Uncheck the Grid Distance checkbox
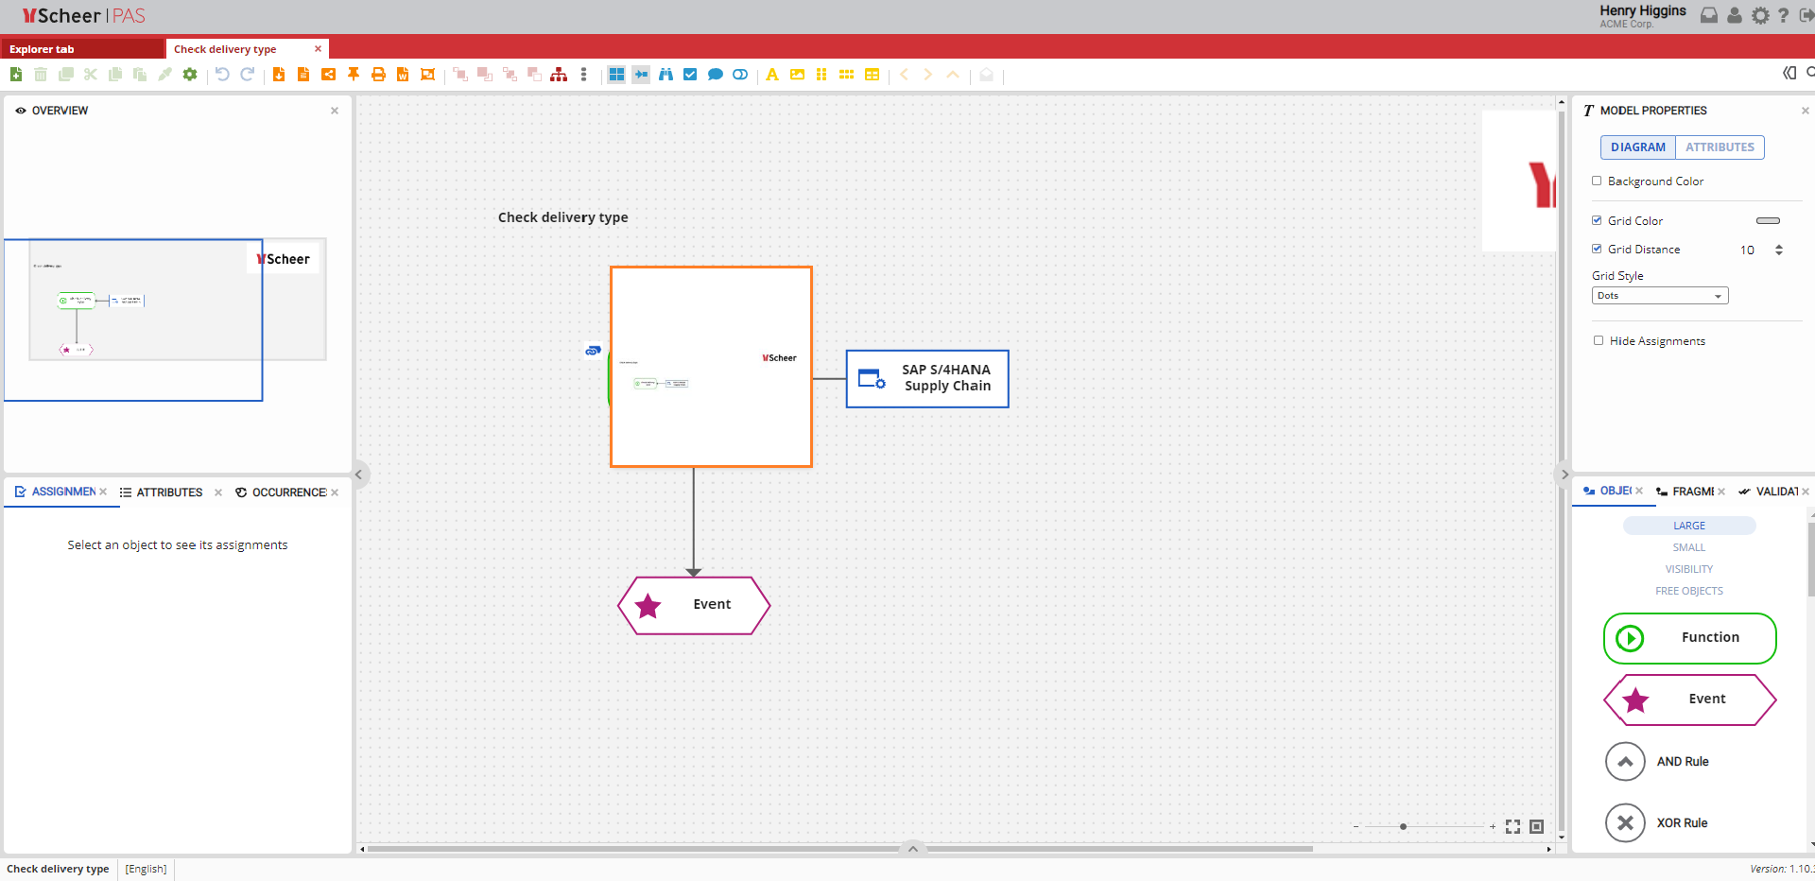Viewport: 1815px width, 881px height. tap(1597, 250)
